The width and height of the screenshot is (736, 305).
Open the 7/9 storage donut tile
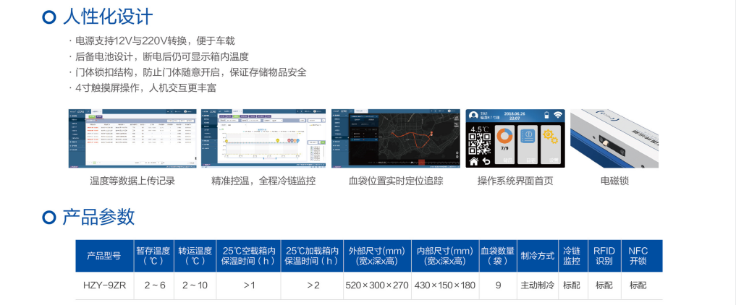coord(504,145)
